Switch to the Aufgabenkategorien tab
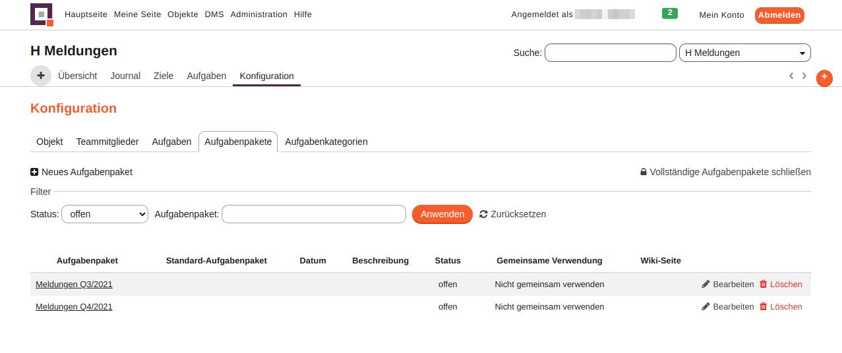The width and height of the screenshot is (842, 353). tap(326, 142)
